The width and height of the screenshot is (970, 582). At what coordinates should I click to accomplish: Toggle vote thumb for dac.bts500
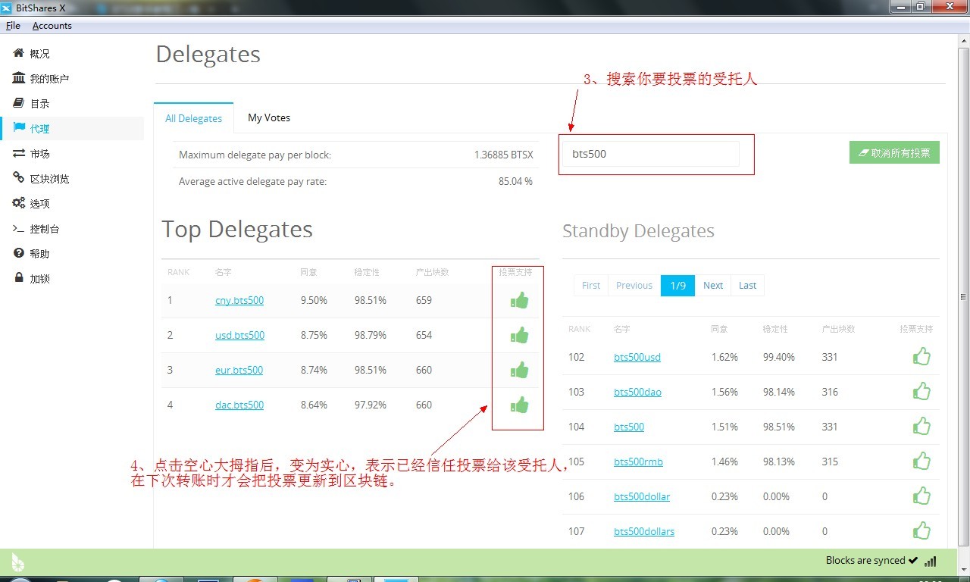[x=519, y=405]
